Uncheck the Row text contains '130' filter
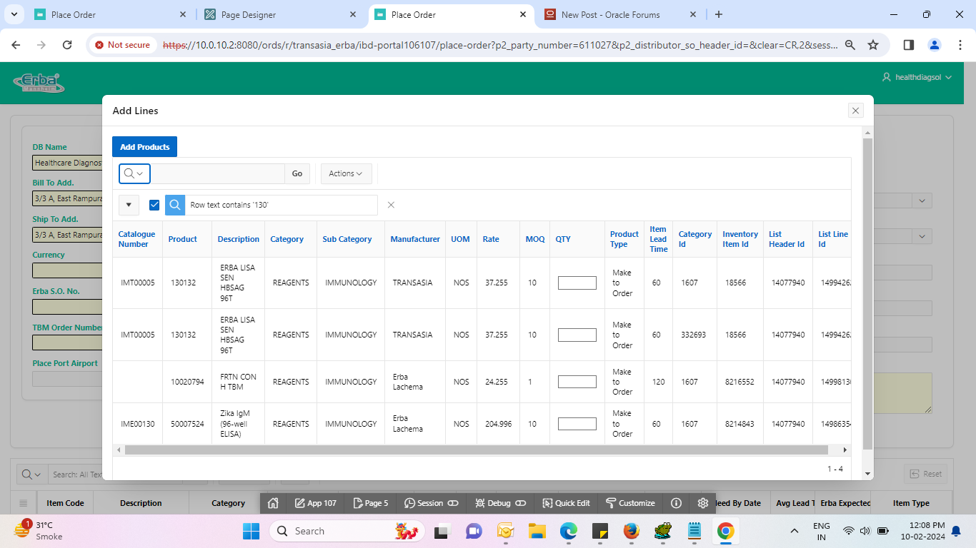 click(x=154, y=205)
